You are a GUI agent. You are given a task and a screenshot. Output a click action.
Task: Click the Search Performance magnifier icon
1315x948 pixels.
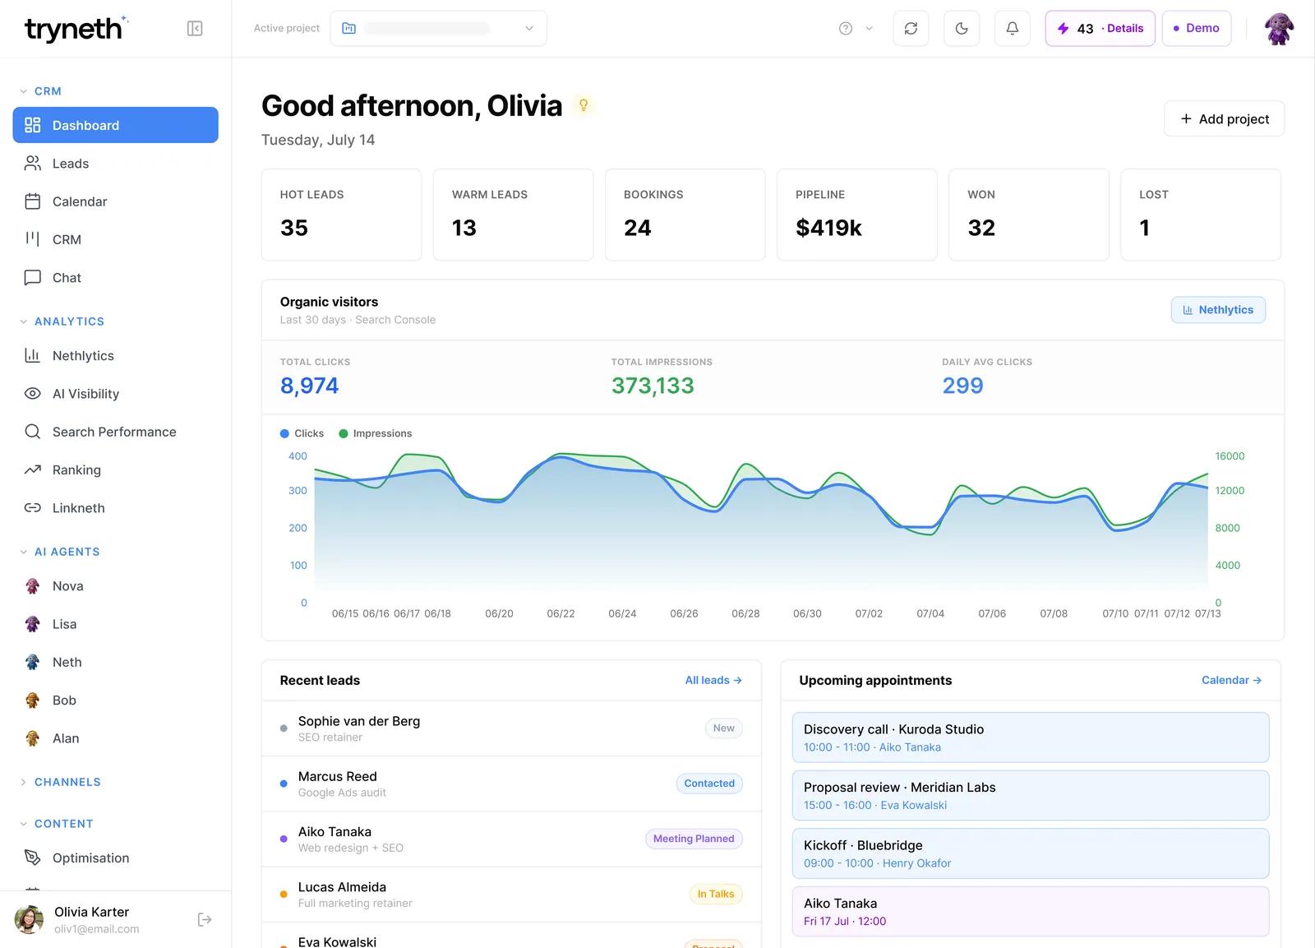click(33, 432)
